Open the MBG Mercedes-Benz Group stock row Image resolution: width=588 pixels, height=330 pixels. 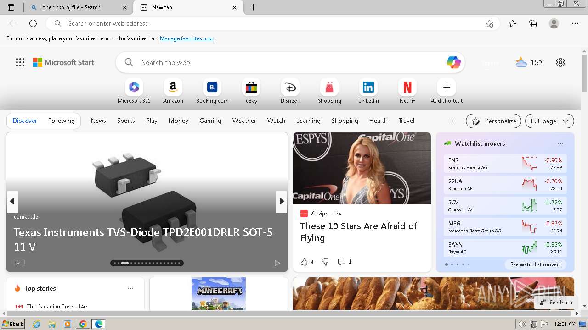(505, 227)
